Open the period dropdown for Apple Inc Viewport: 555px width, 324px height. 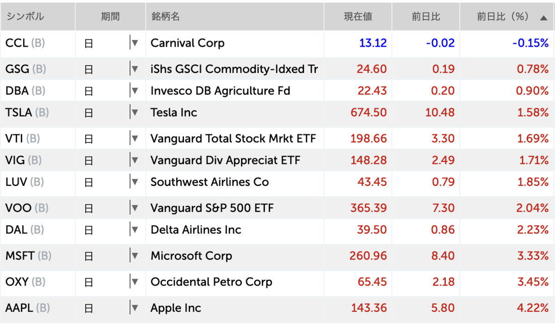click(x=134, y=308)
